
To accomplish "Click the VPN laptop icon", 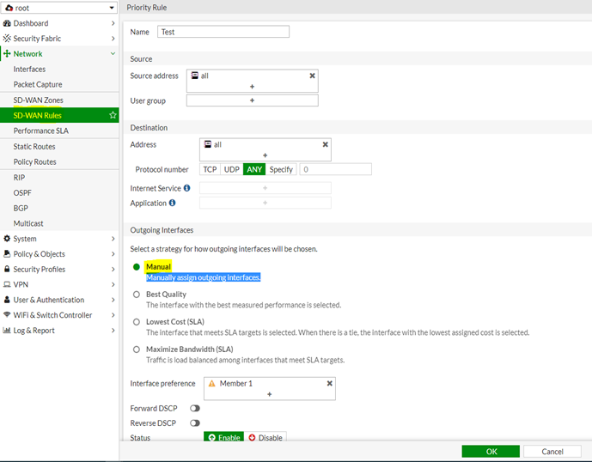I will click(x=7, y=284).
